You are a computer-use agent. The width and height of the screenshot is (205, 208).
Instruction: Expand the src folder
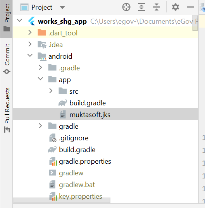click(x=51, y=91)
